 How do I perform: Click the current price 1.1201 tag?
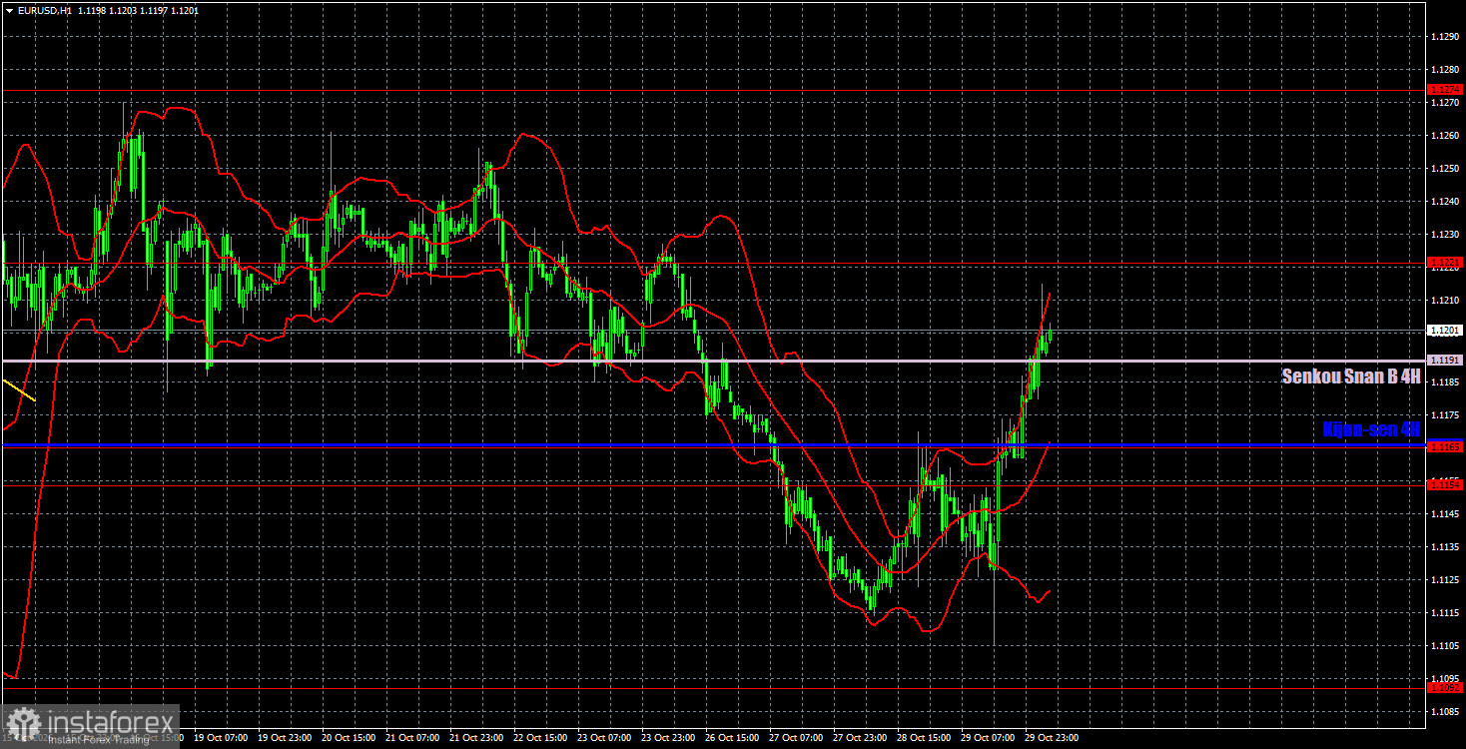pos(1445,330)
